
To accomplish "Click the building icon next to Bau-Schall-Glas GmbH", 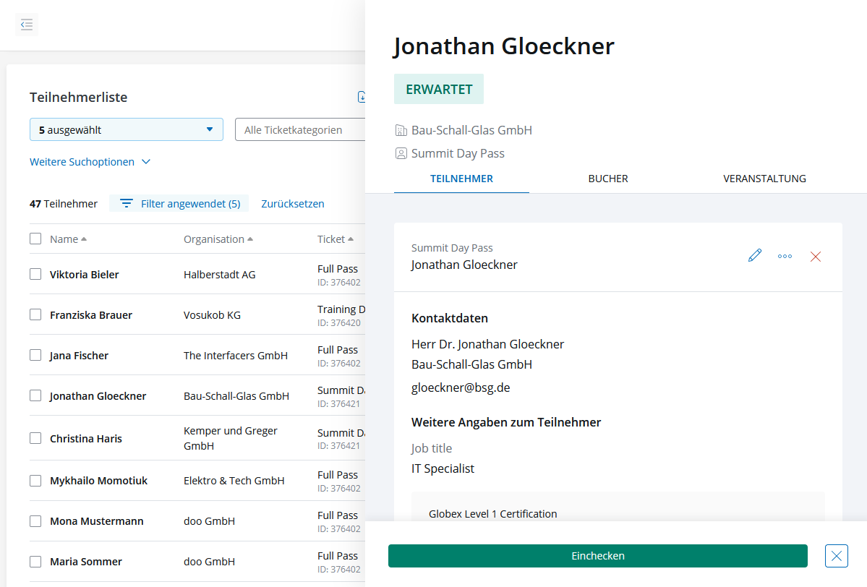I will (401, 130).
